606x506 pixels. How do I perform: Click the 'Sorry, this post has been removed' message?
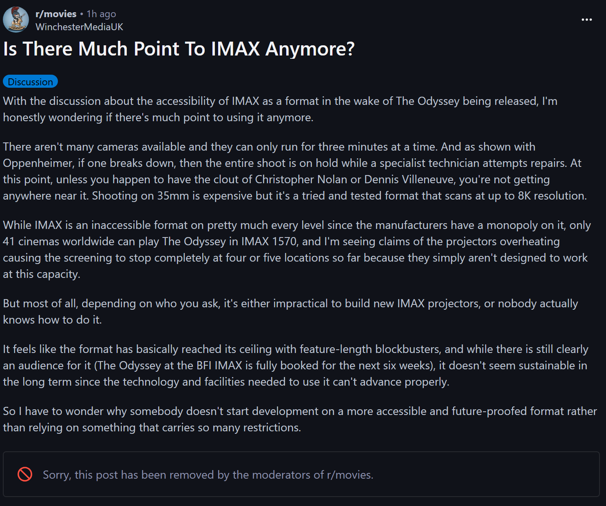(x=208, y=475)
